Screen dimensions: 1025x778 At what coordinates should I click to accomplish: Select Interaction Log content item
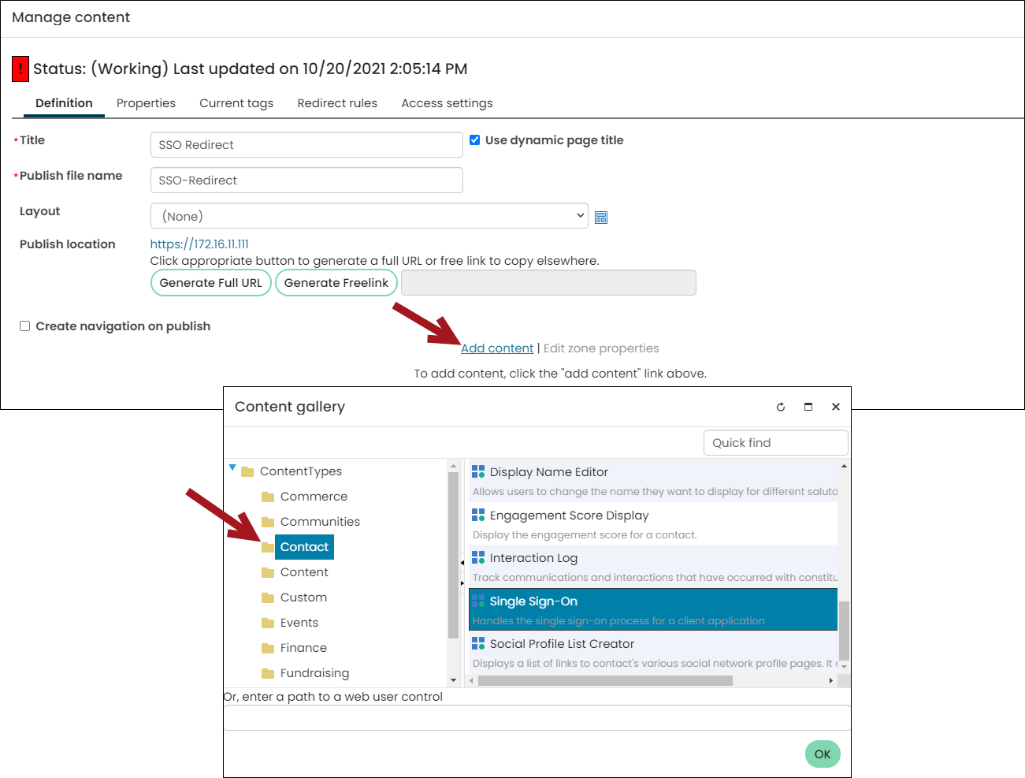tap(653, 567)
